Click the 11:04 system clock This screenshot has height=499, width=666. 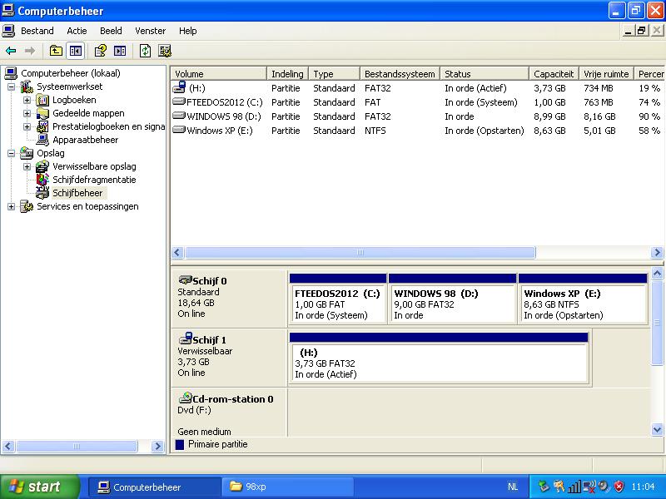(x=643, y=487)
